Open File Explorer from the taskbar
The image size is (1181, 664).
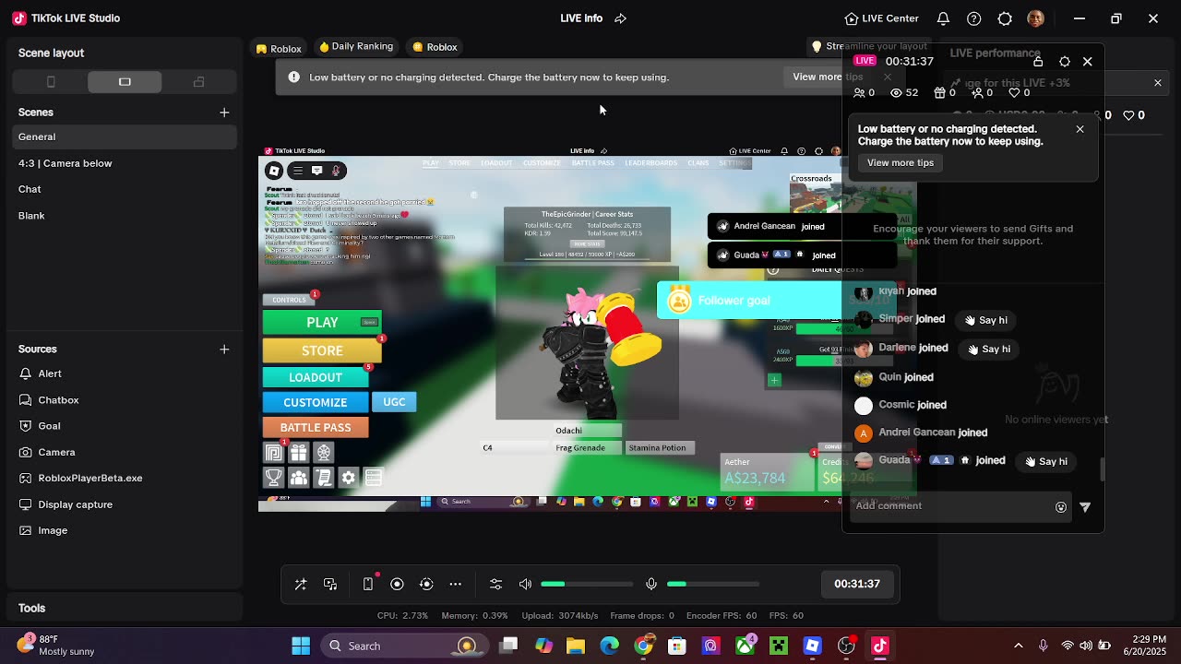pyautogui.click(x=576, y=646)
